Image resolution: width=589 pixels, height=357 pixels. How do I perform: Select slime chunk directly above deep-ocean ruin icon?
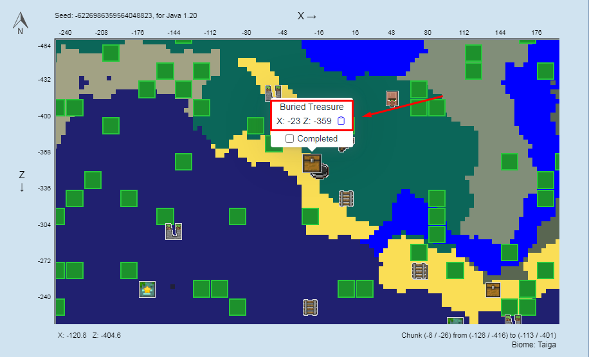(165, 216)
